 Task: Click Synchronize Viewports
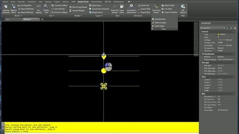click(x=99, y=9)
